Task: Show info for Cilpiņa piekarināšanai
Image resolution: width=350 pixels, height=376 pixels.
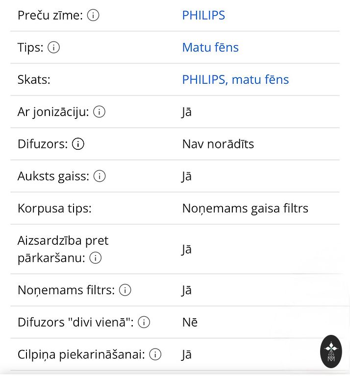Action: tap(155, 354)
